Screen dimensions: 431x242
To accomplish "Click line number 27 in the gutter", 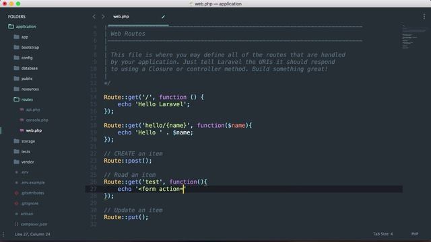I will pos(94,189).
